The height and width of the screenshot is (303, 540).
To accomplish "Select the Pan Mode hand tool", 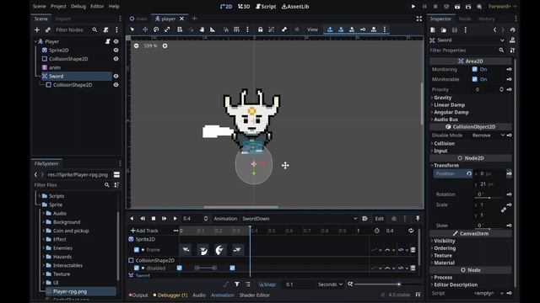I will [x=202, y=29].
